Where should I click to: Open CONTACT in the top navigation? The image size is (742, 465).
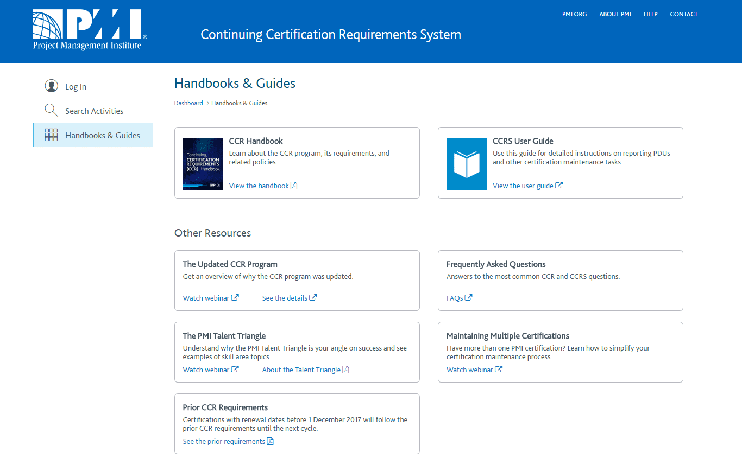[x=684, y=14]
